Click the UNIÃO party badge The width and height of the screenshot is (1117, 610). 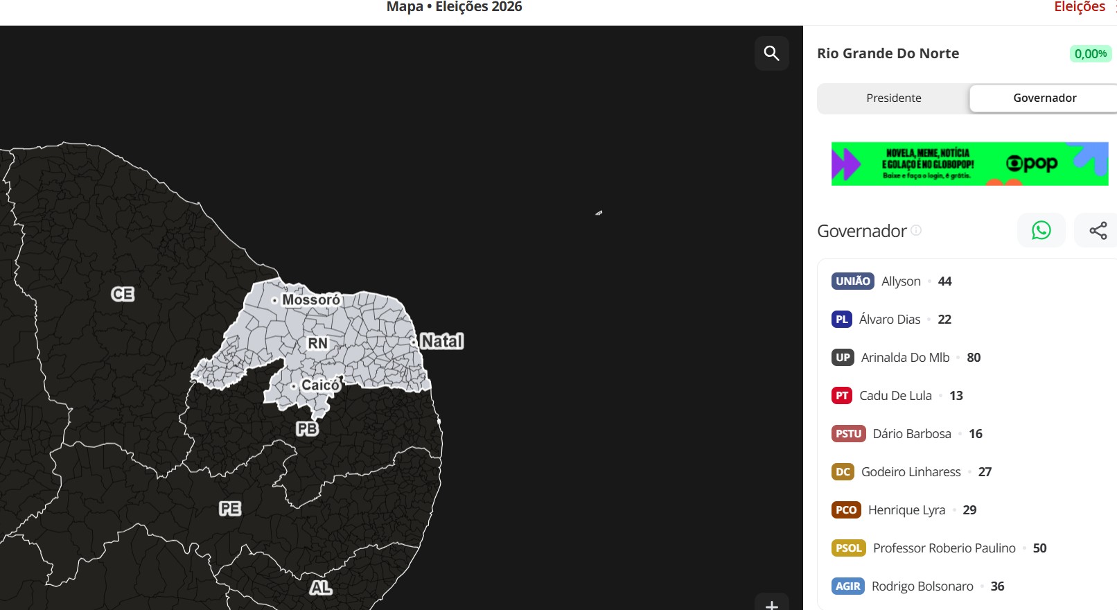852,281
